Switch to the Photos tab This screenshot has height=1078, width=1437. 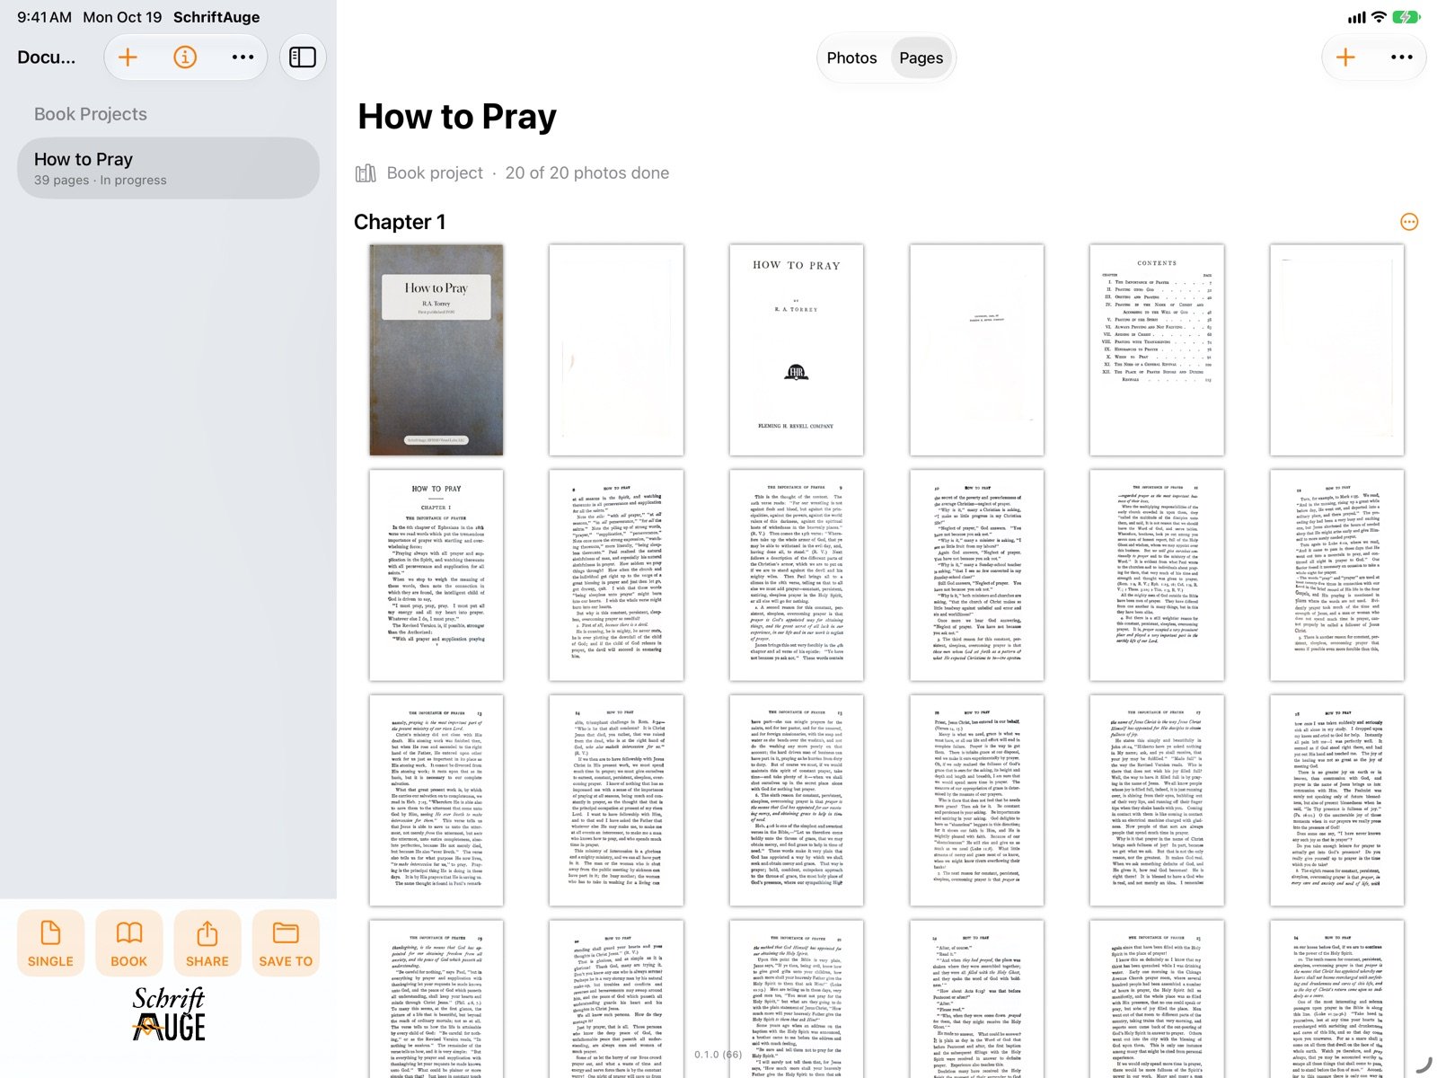851,58
